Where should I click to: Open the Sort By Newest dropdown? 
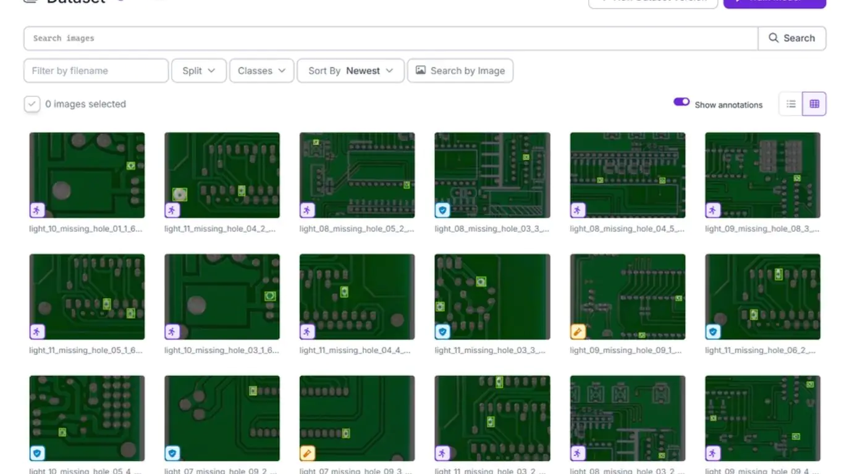[350, 70]
